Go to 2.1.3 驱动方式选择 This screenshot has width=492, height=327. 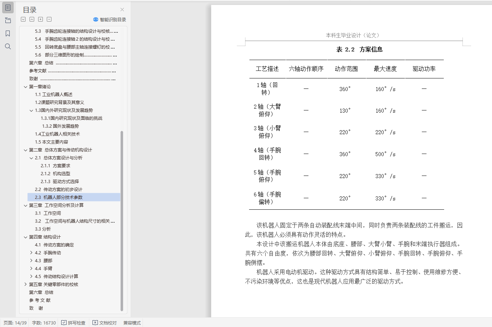pos(60,182)
